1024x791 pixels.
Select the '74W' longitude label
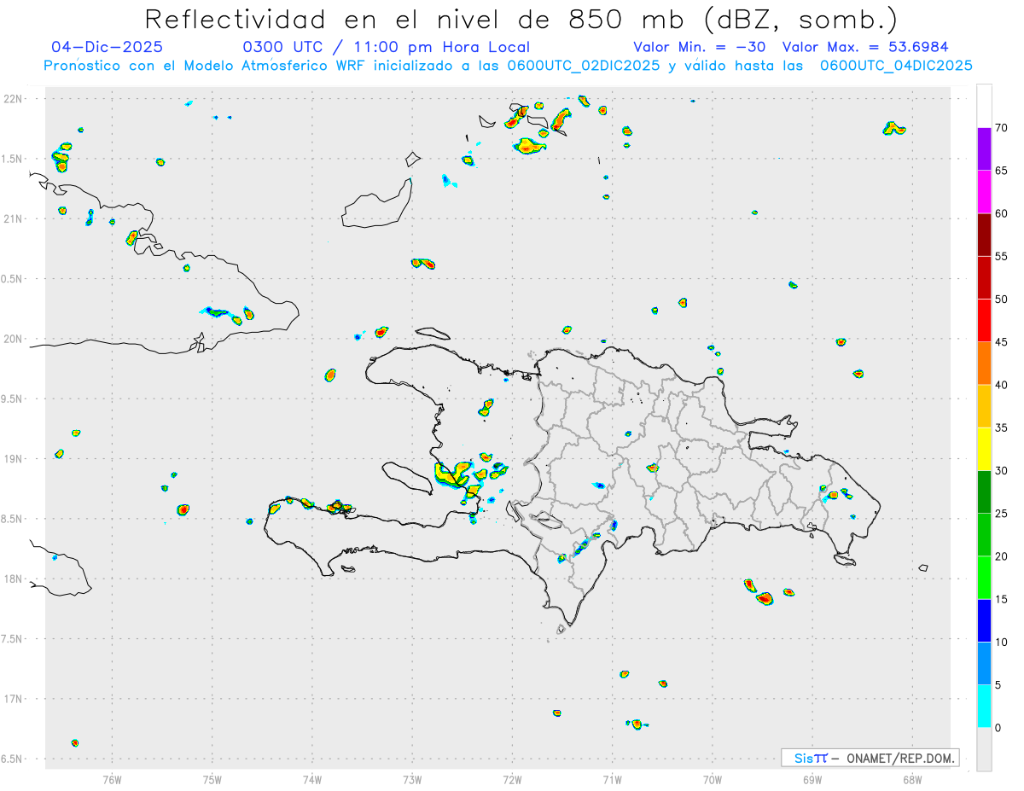point(312,779)
